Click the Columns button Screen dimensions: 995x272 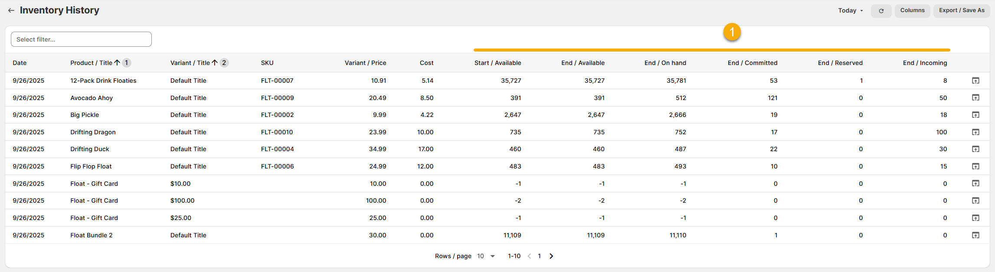(x=912, y=10)
